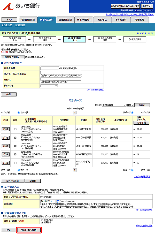This screenshot has height=234, width=155.
Task: Select the 使用しない radio button
Action: click(x=42, y=220)
